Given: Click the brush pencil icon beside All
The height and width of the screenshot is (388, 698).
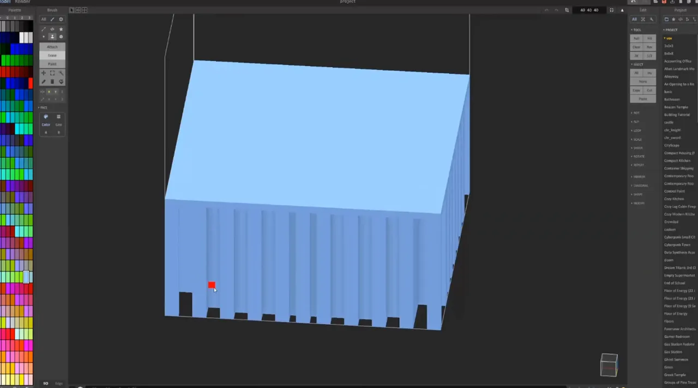Looking at the screenshot, I should pos(52,19).
